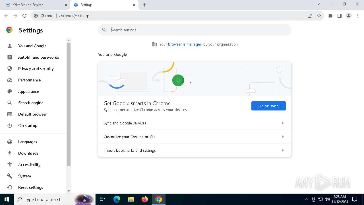
Task: Click the Autofill and passwords clipboard icon
Action: point(10,57)
